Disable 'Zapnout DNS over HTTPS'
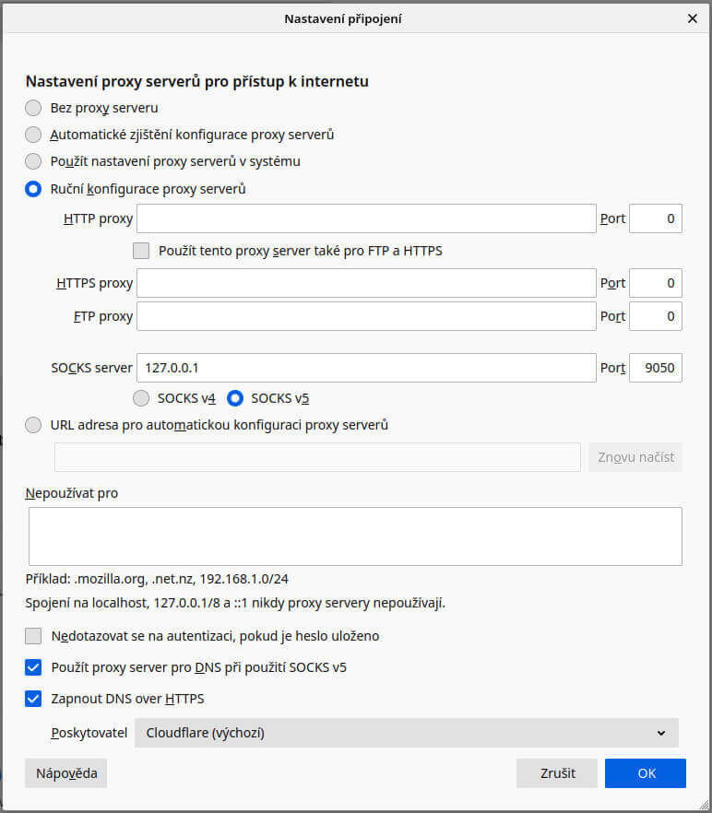This screenshot has width=712, height=813. [33, 698]
